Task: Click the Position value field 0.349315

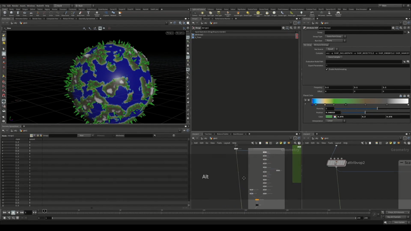Action: point(332,112)
